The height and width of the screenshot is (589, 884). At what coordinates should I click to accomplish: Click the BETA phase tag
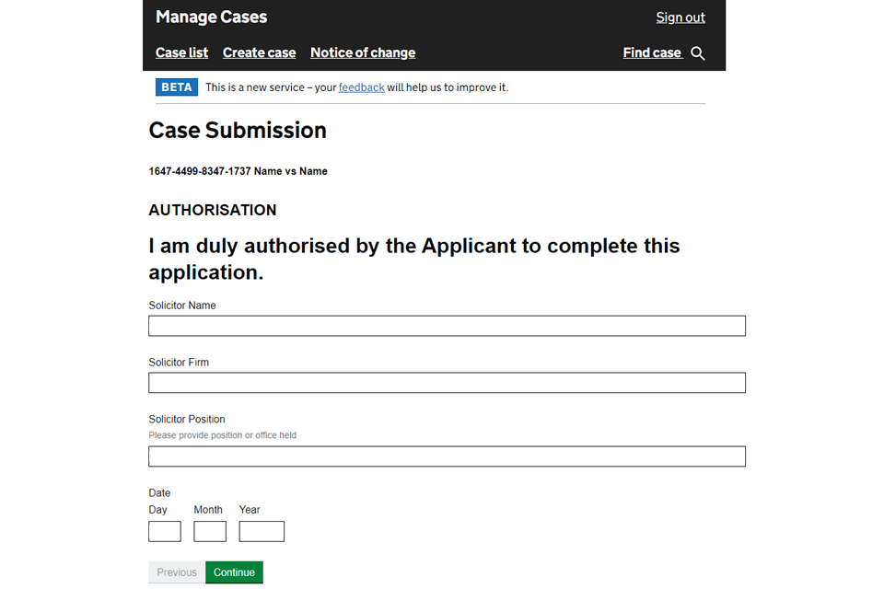(x=177, y=87)
